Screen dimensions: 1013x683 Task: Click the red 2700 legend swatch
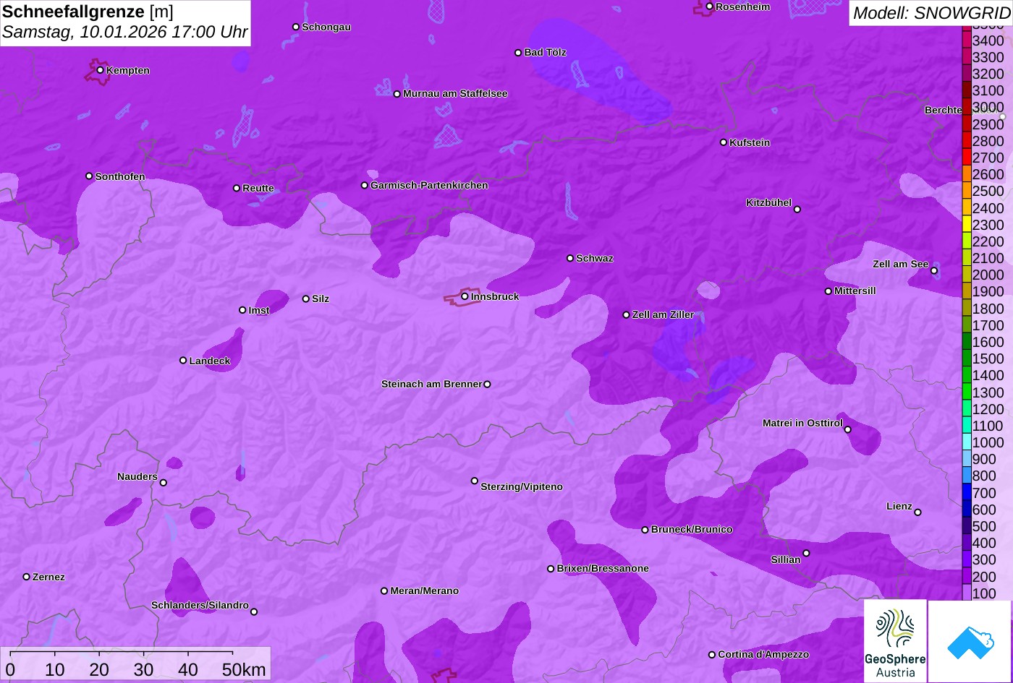pyautogui.click(x=967, y=158)
